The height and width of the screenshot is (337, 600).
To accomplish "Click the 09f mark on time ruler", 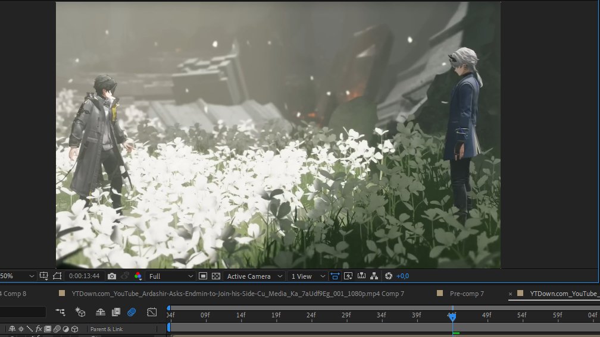I will 205,315.
